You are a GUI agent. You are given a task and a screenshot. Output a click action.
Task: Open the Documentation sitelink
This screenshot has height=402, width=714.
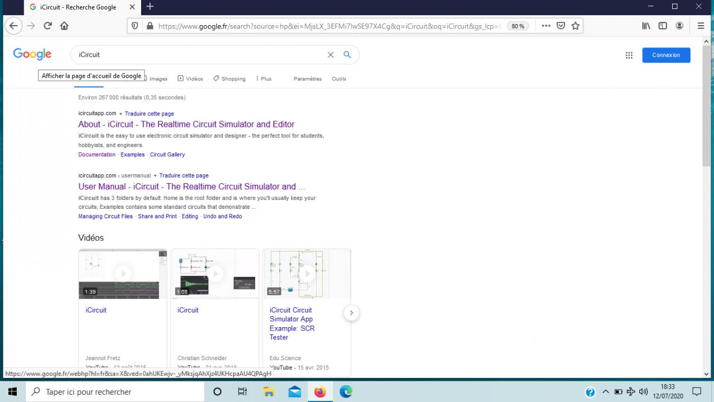pos(97,155)
